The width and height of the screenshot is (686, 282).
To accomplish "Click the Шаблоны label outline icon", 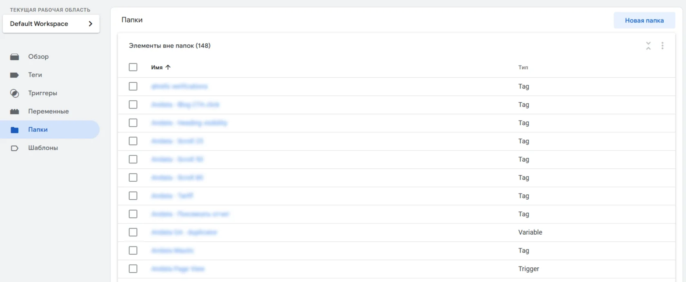I will point(15,148).
